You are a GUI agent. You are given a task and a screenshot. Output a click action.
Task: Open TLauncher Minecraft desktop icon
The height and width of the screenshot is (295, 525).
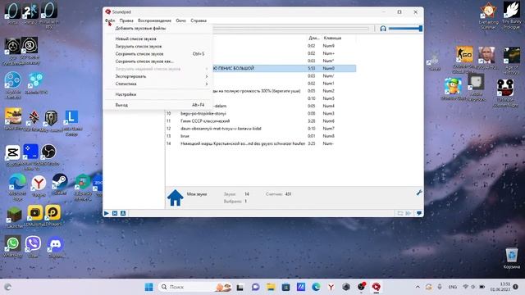(14, 217)
